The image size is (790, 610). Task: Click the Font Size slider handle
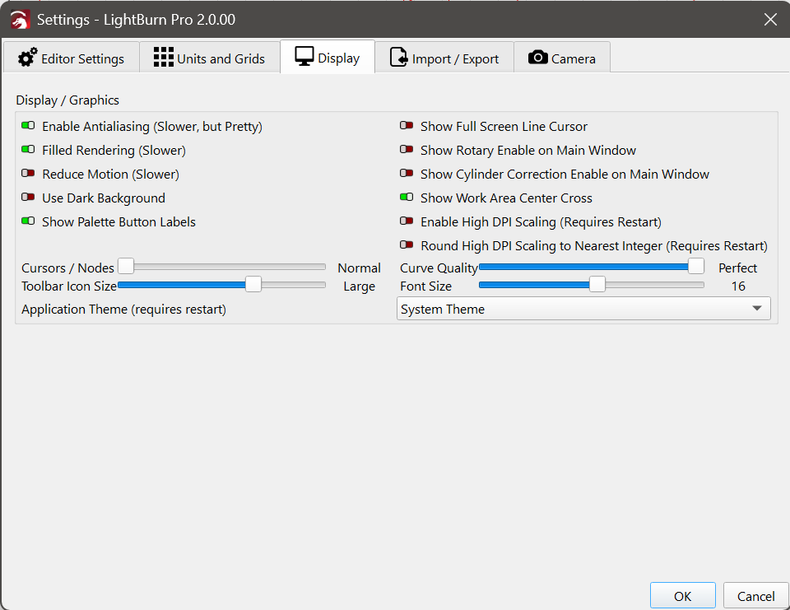[x=597, y=285]
